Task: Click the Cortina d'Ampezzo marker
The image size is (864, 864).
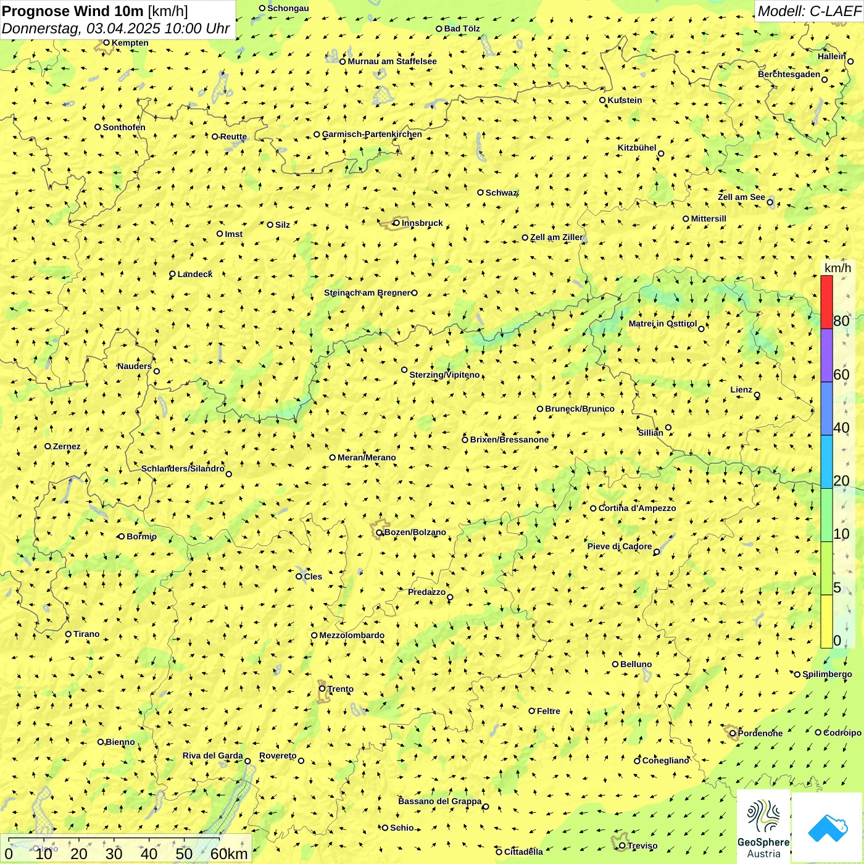Action: [593, 509]
